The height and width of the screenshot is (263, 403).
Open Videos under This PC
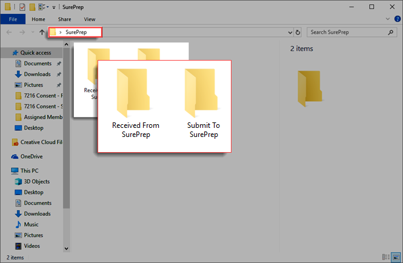[x=28, y=246]
